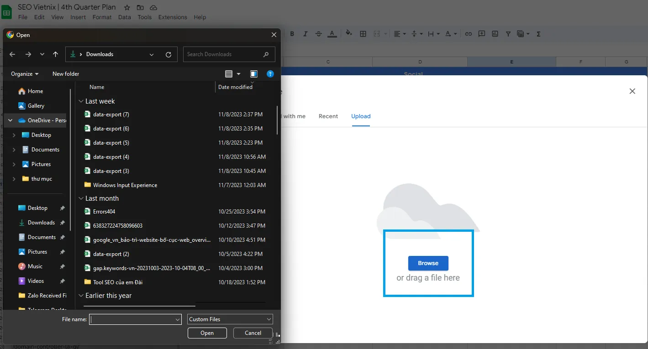Screen dimensions: 648x349
Task: Click insert chart icon in Sheets toolbar
Action: (495, 34)
